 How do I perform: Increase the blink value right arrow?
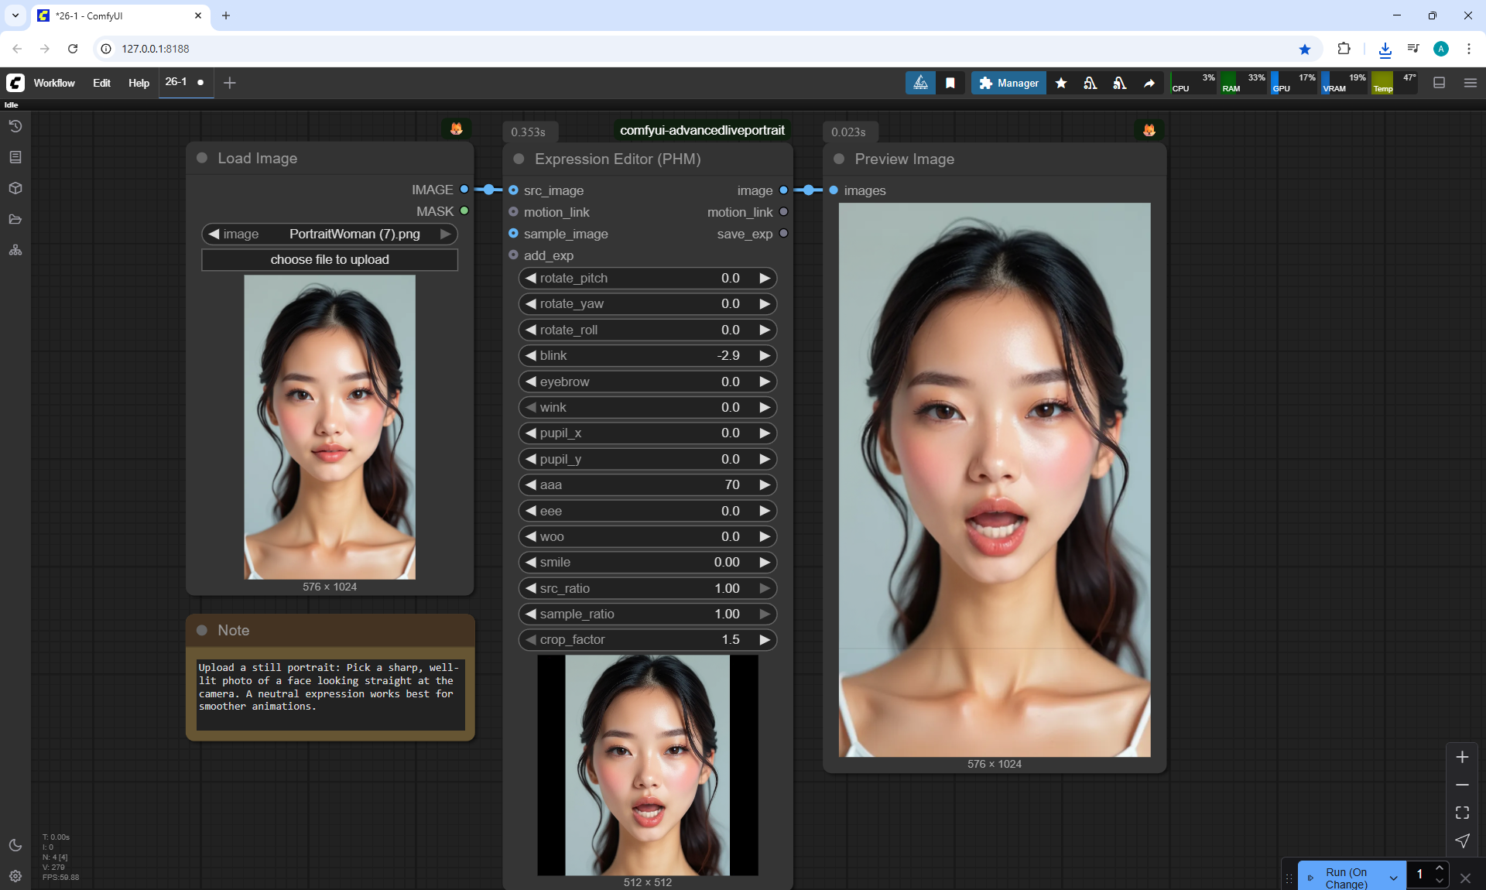click(x=765, y=355)
